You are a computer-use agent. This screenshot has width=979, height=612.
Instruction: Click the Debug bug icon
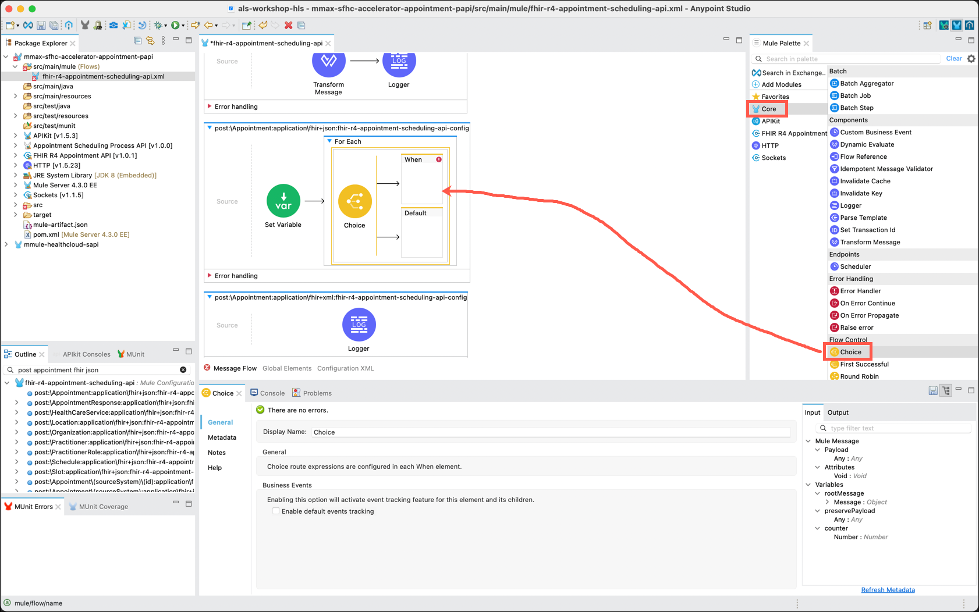point(158,26)
